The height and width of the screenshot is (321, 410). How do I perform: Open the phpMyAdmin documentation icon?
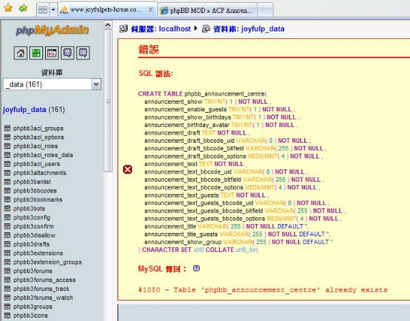(x=68, y=53)
